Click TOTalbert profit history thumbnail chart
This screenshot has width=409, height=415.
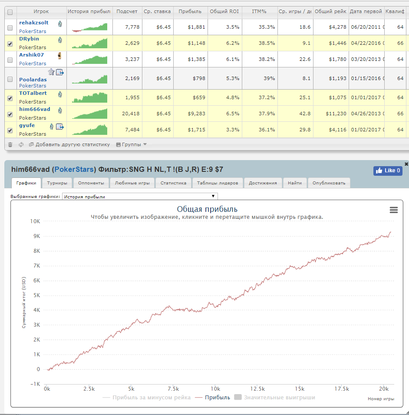tap(90, 97)
